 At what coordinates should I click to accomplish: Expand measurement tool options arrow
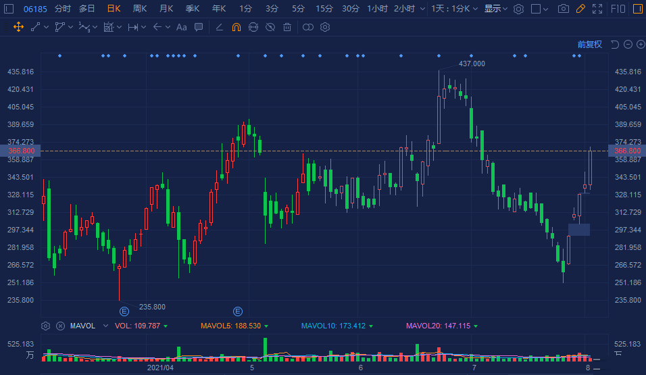119,27
